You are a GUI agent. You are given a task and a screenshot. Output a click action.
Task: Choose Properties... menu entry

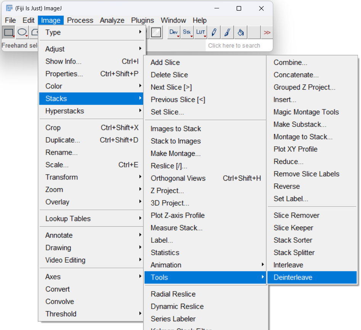click(92, 74)
